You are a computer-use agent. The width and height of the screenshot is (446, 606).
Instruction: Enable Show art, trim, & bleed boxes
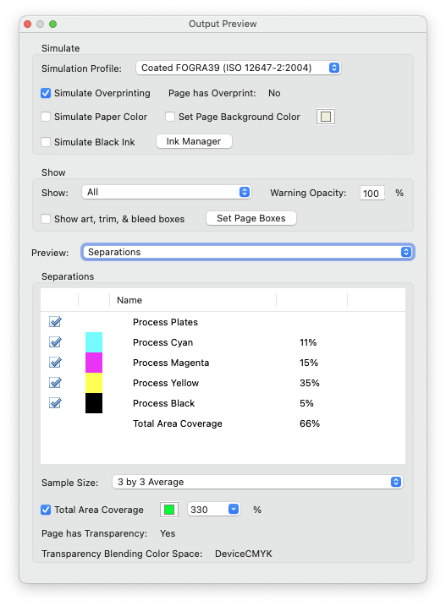click(x=46, y=219)
